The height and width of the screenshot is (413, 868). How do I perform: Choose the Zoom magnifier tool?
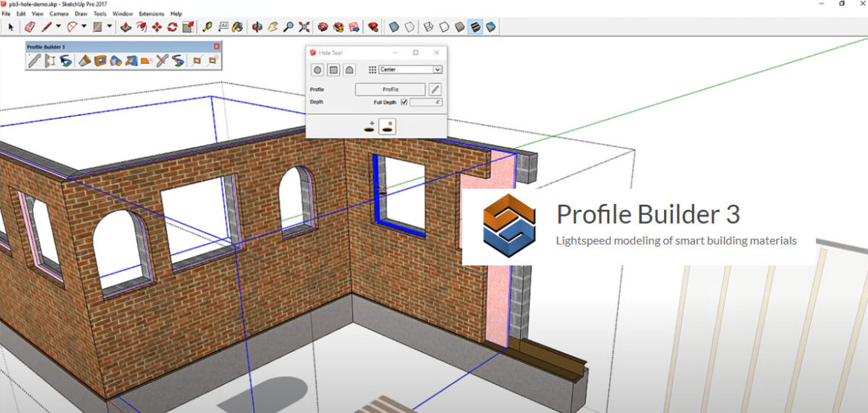pyautogui.click(x=288, y=27)
